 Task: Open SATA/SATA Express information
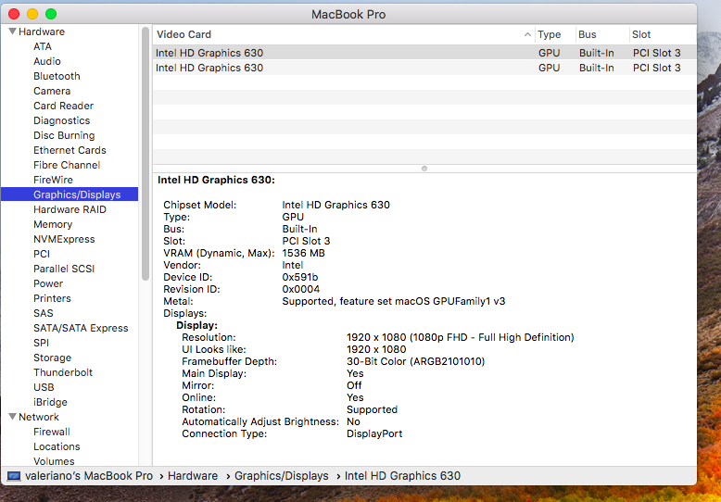point(81,328)
